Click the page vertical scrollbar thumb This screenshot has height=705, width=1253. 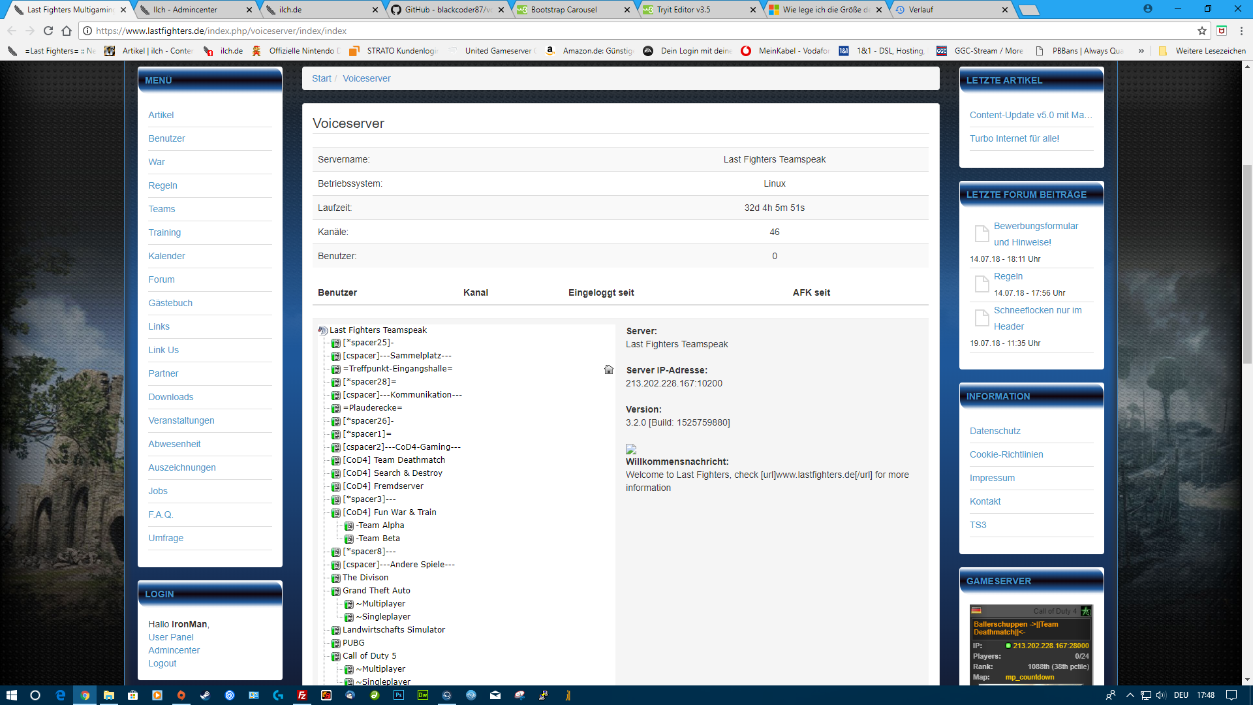[1247, 264]
